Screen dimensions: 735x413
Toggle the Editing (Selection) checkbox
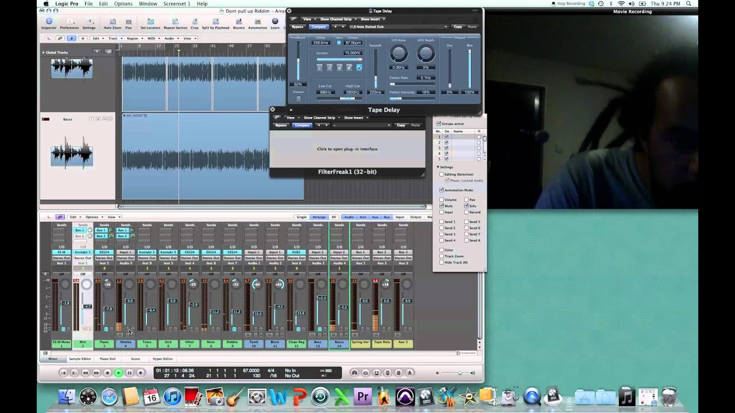coord(441,174)
